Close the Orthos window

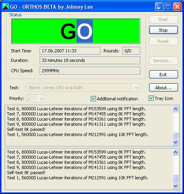pos(177,6)
